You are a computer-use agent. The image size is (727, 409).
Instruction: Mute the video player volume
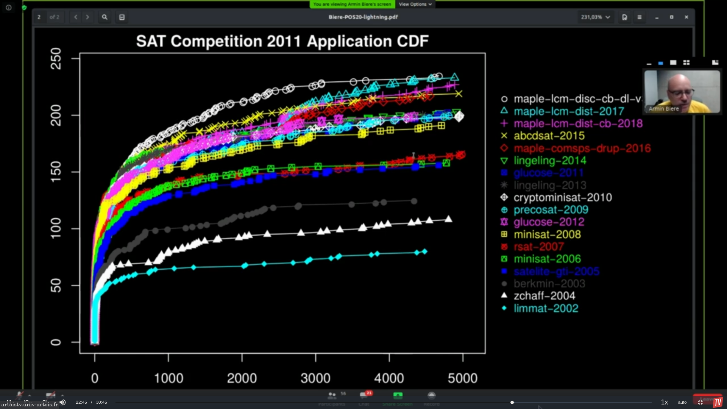(x=63, y=402)
